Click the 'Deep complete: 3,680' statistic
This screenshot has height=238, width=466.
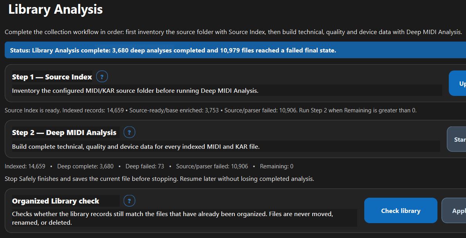(85, 166)
